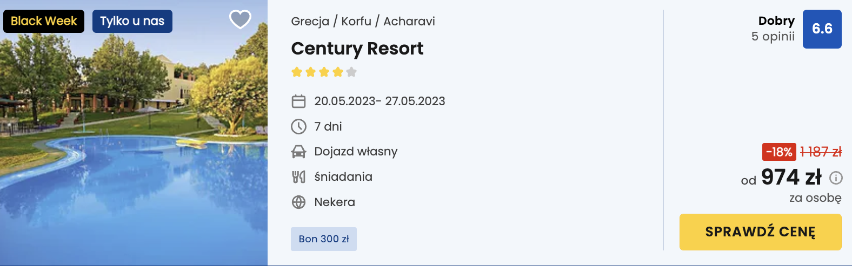Toggle the heart favorite icon on photo
The width and height of the screenshot is (852, 272).
point(240,19)
